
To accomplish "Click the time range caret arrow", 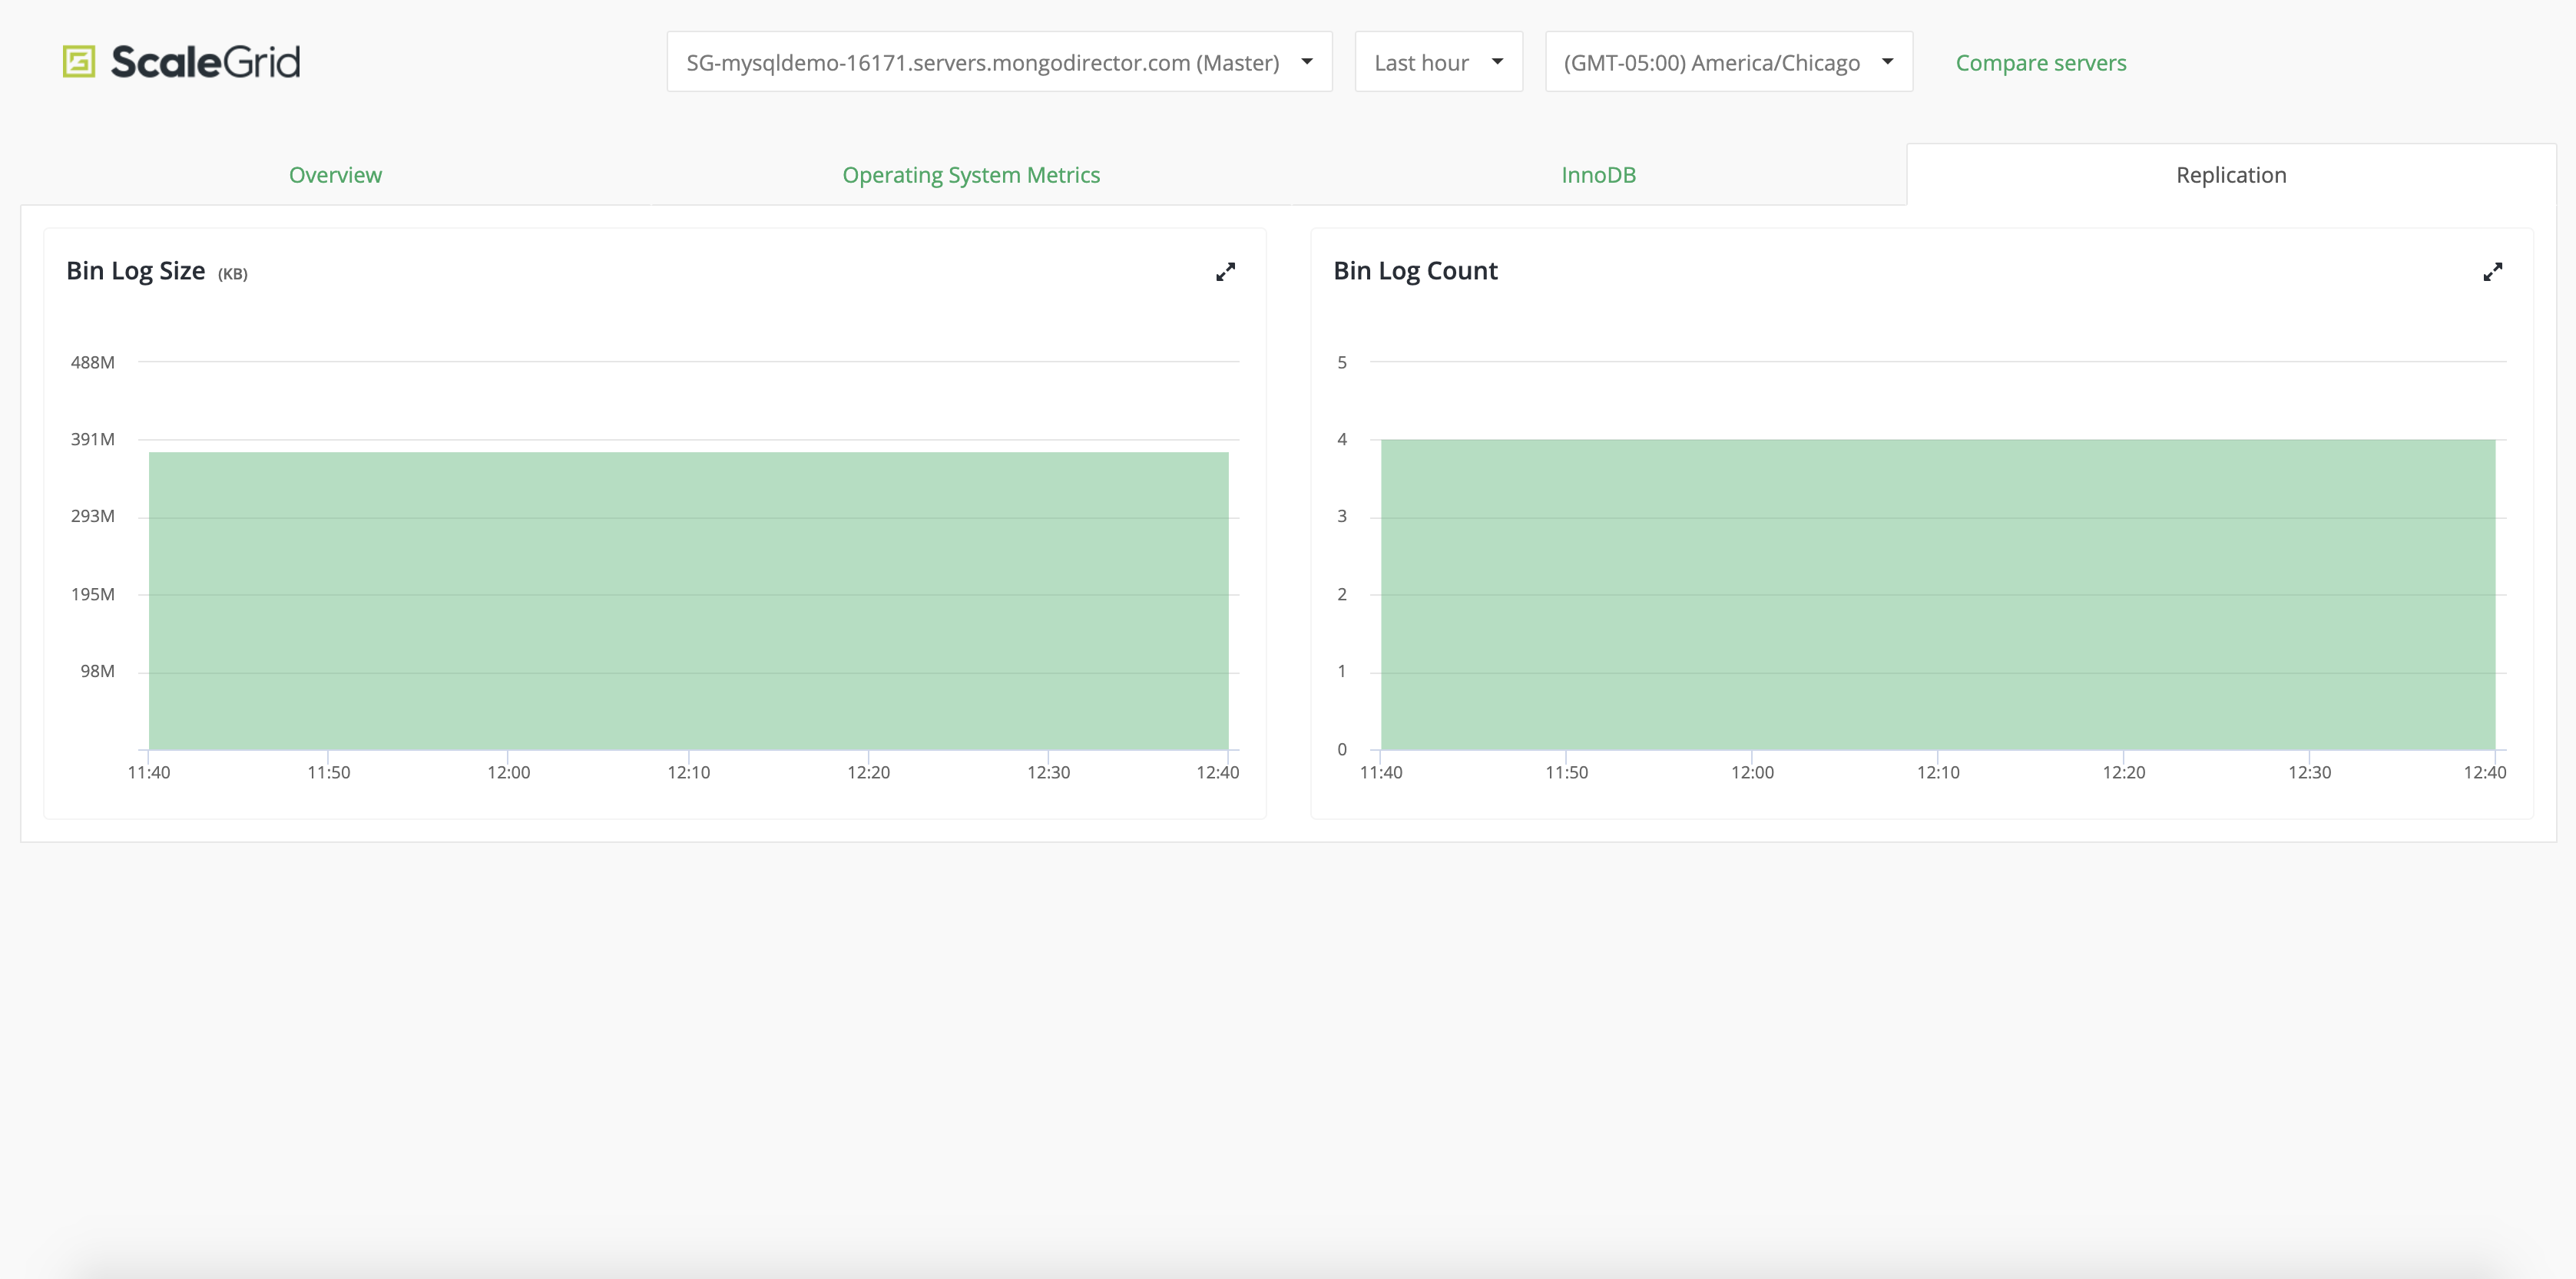I will 1497,62.
